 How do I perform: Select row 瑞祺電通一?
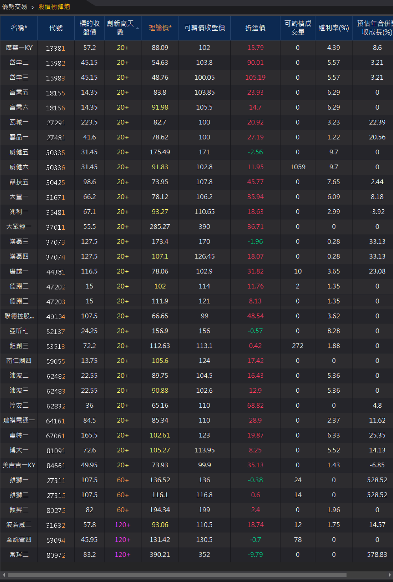coord(196,420)
